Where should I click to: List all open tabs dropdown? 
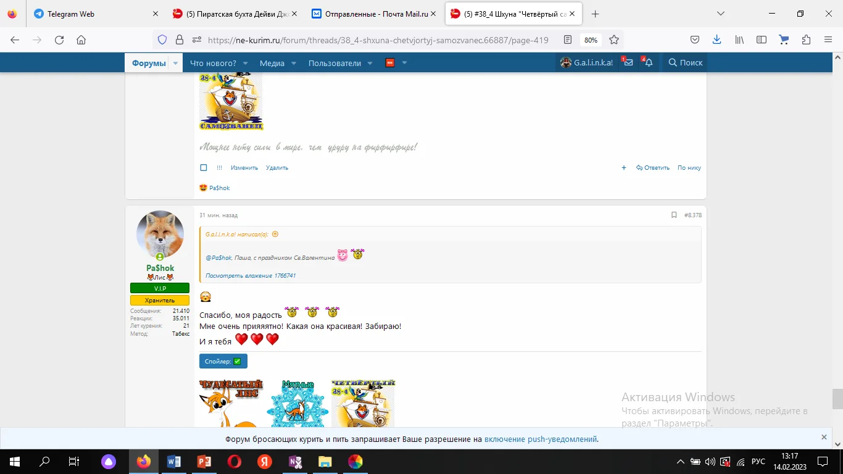tap(721, 14)
